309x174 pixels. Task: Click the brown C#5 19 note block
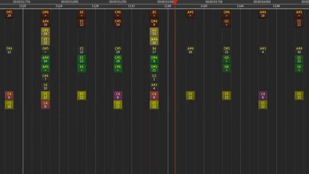[118, 23]
